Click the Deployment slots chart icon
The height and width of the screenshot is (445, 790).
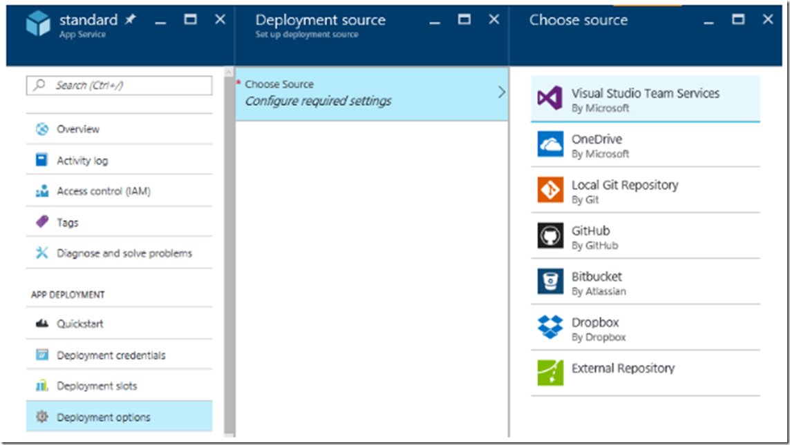(x=42, y=386)
